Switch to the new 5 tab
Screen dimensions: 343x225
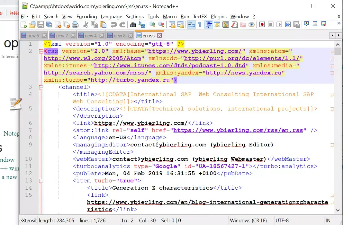point(33,36)
